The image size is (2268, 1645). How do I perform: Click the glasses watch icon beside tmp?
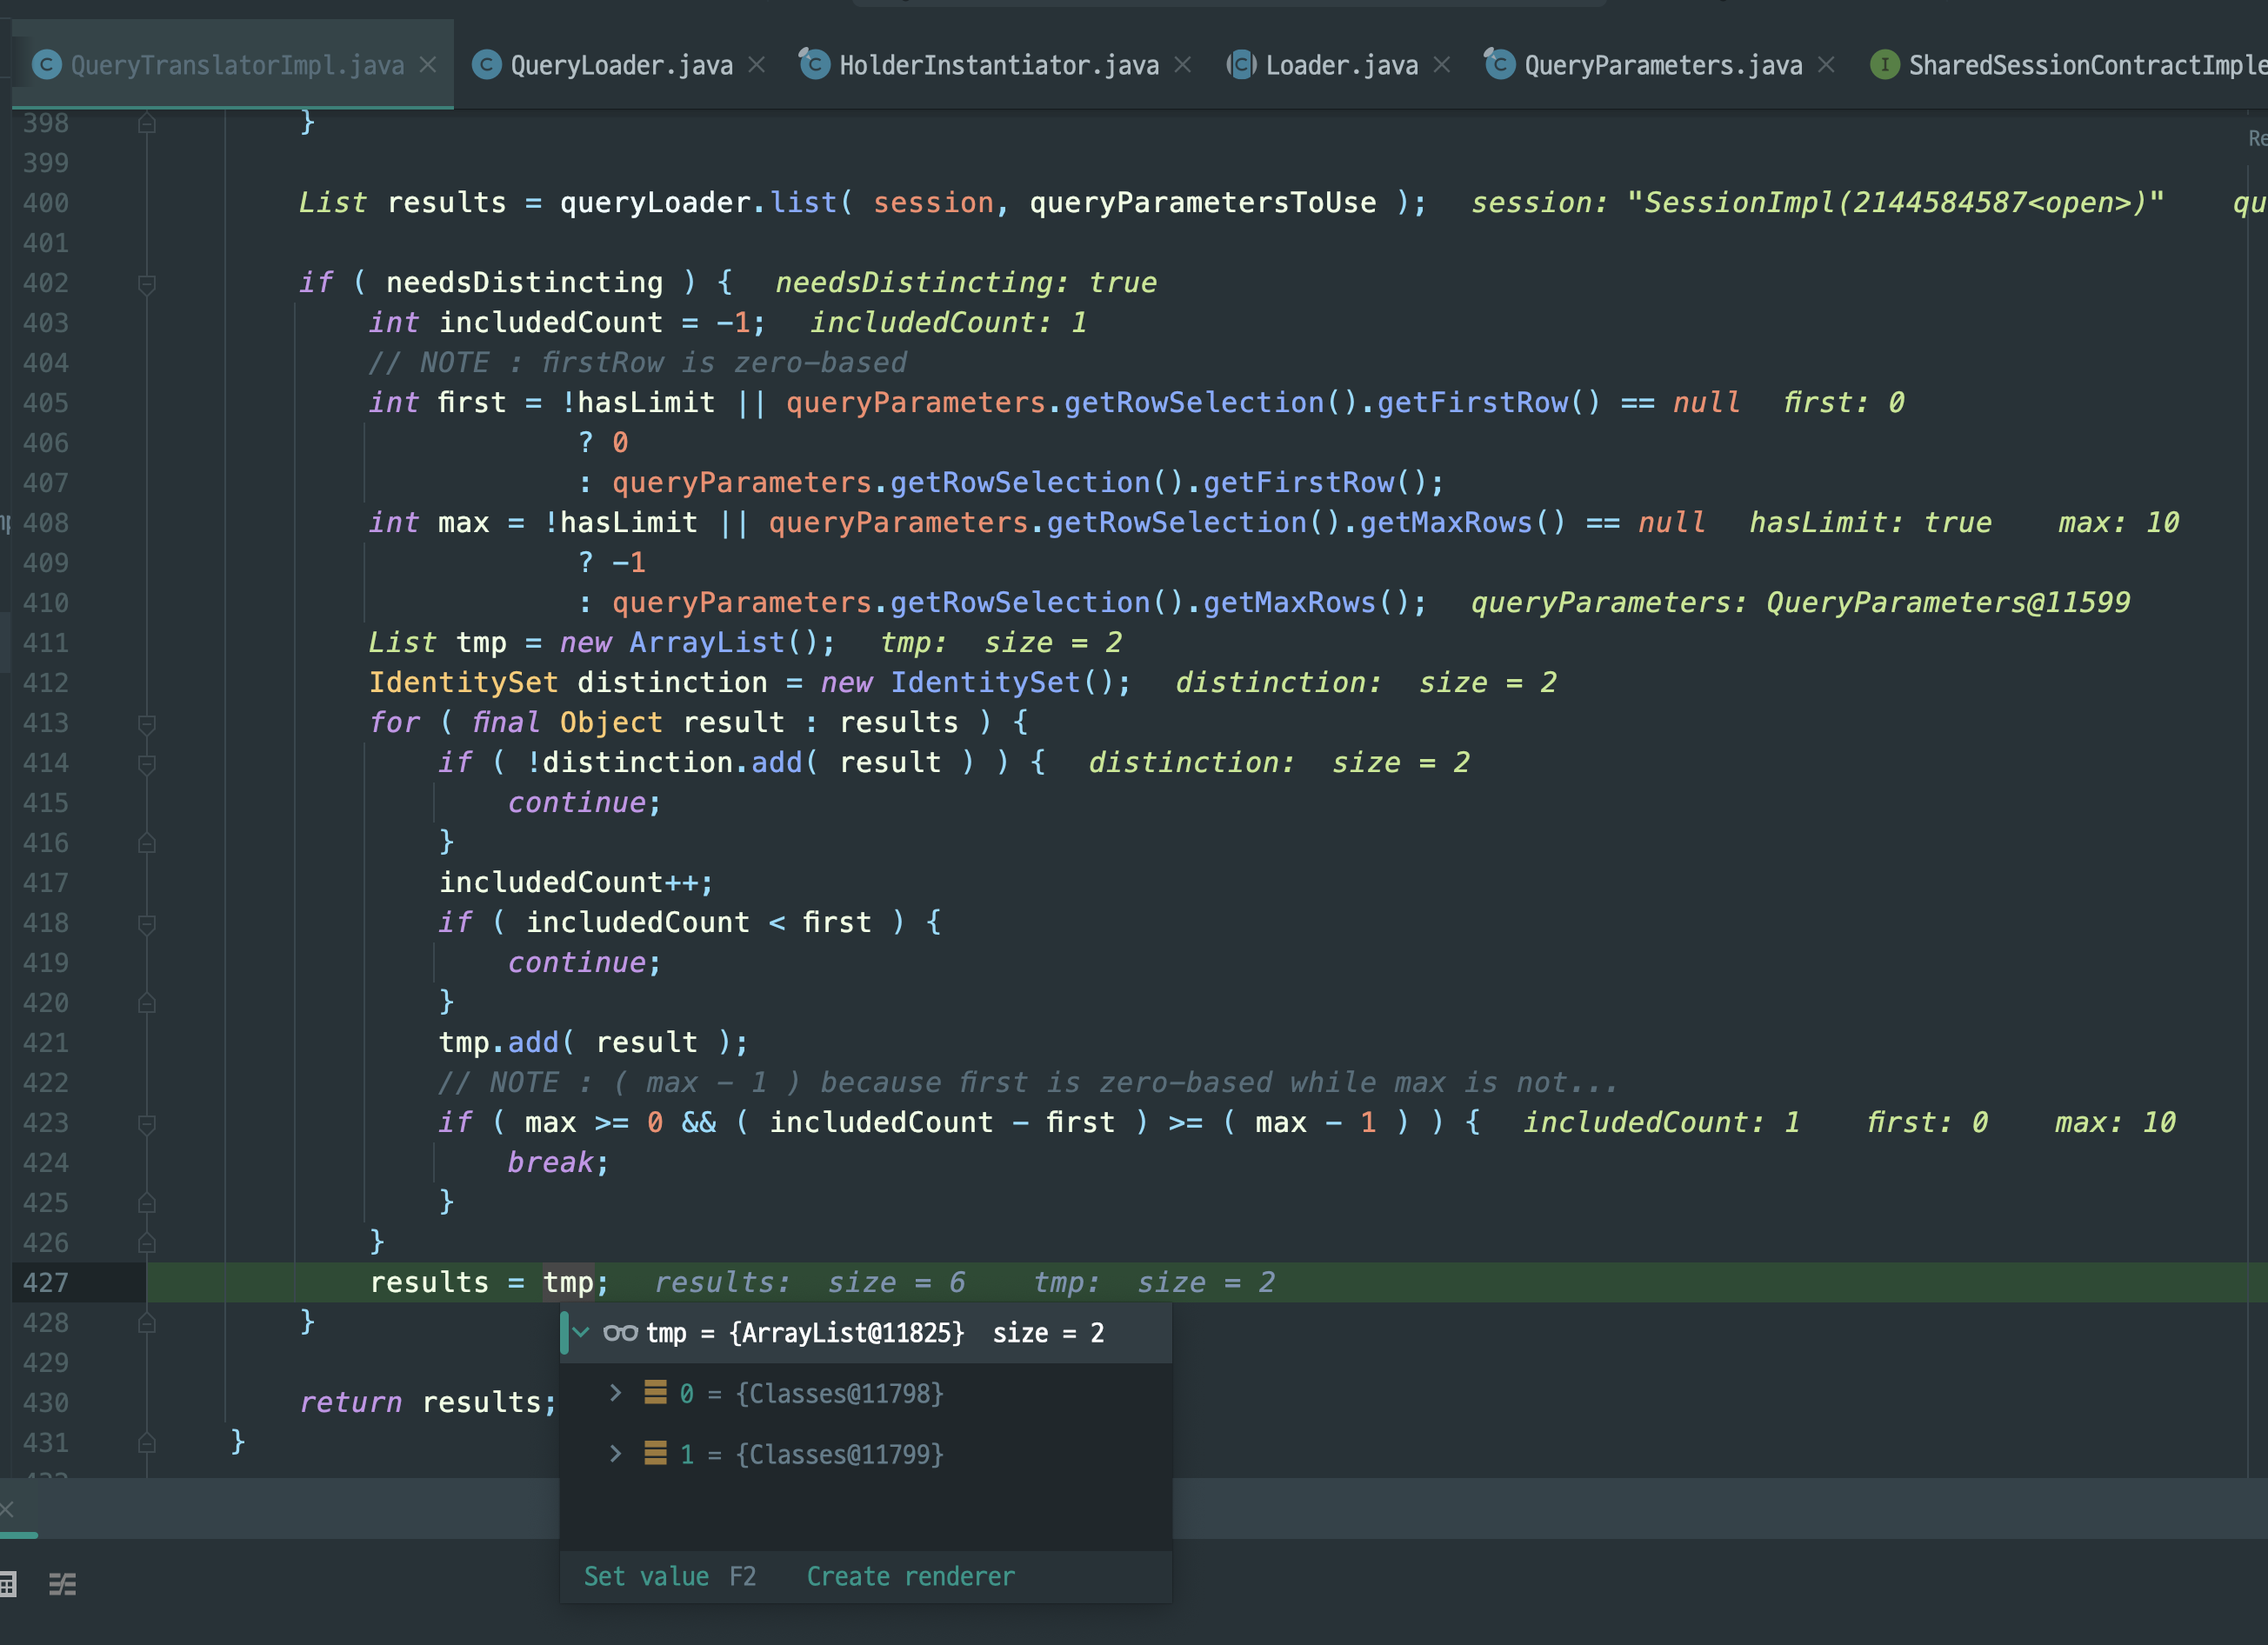pos(620,1333)
